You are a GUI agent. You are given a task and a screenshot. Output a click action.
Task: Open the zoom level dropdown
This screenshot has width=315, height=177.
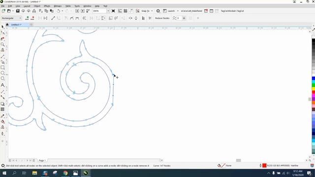[108, 11]
